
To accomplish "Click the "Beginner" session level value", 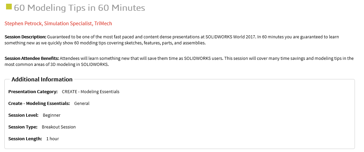I will (x=51, y=115).
